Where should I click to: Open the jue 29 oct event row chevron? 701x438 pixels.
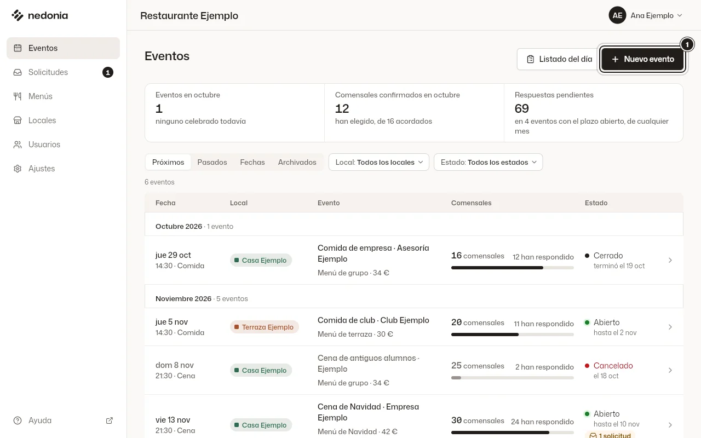tap(670, 260)
